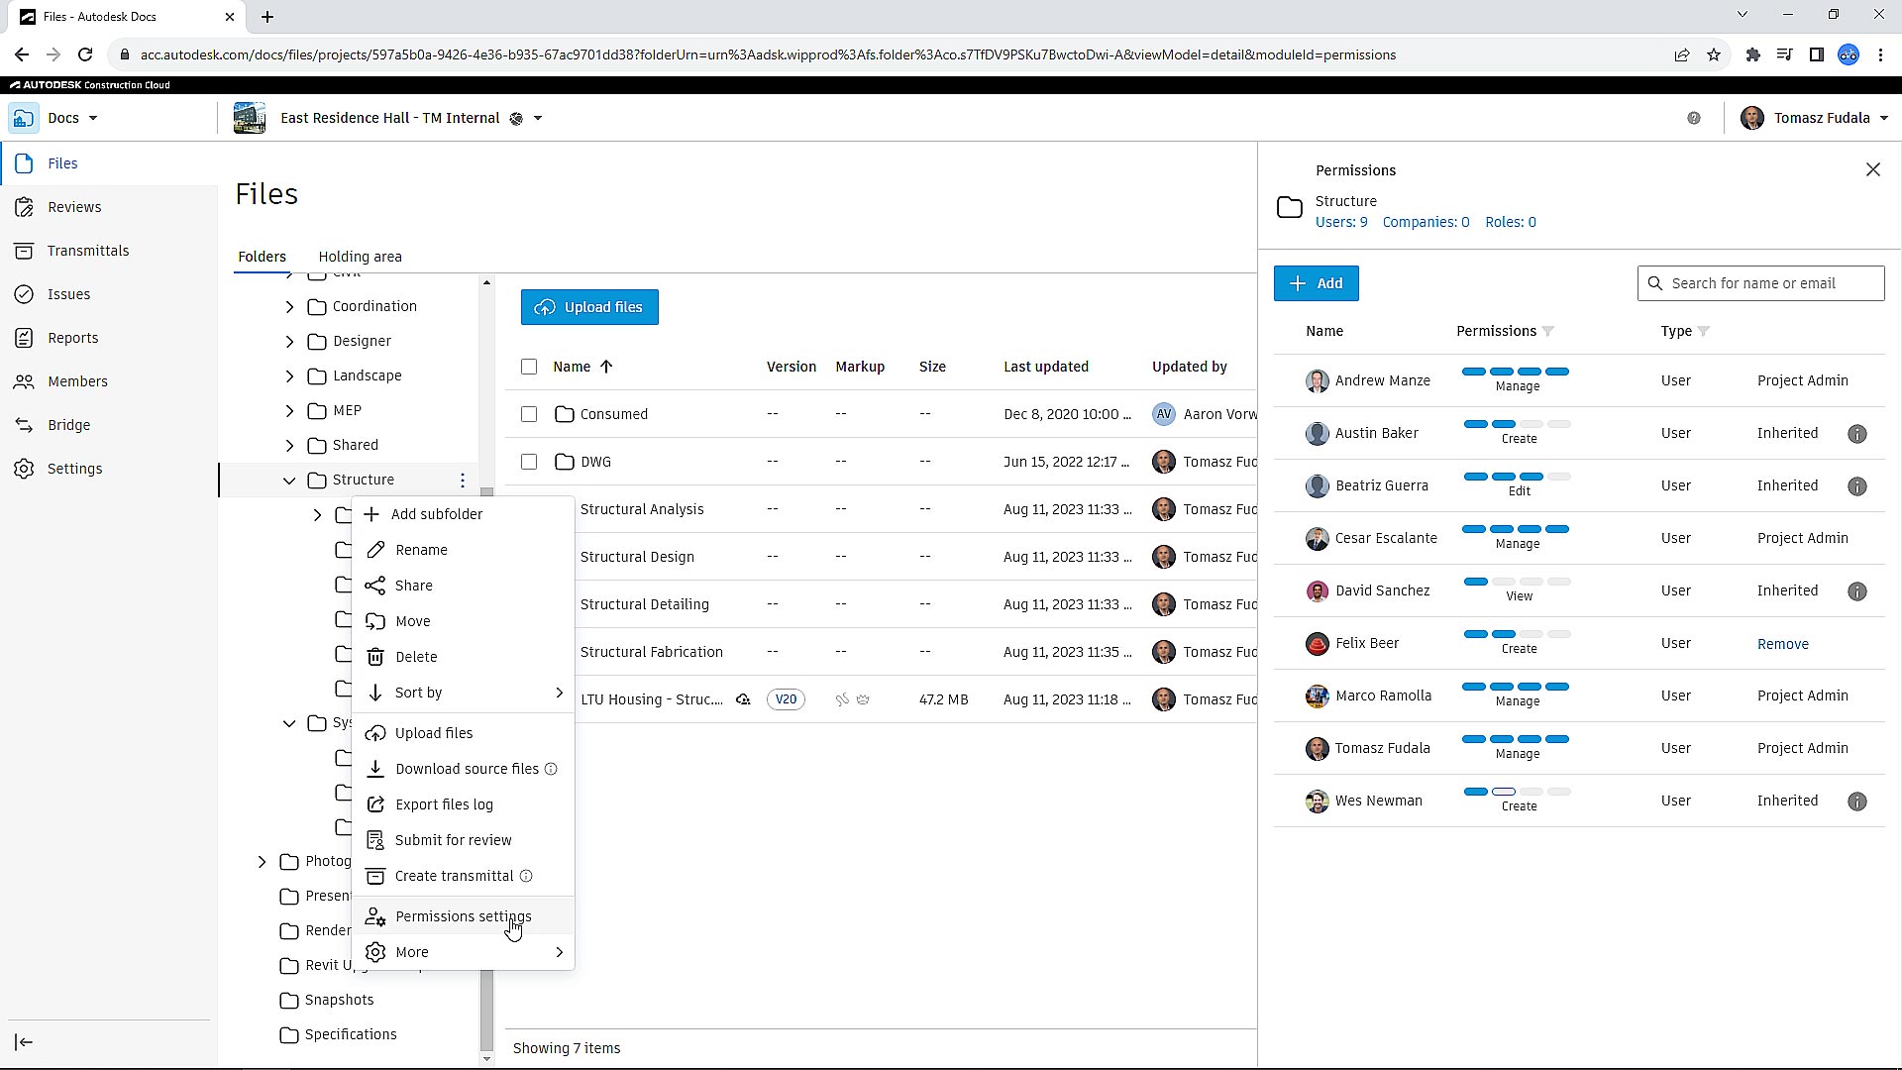1902x1070 pixels.
Task: Check the DWG folder checkbox
Action: point(529,462)
